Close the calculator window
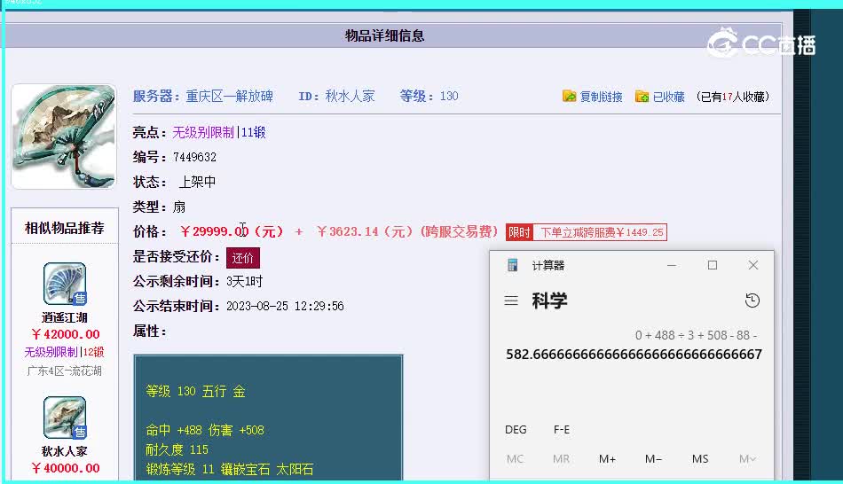The image size is (843, 484). click(x=753, y=265)
